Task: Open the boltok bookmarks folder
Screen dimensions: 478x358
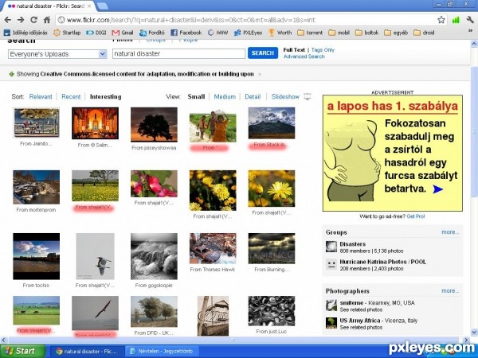Action: click(x=367, y=33)
